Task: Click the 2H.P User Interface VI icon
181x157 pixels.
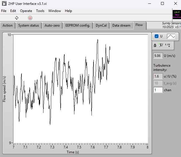Action: [x=177, y=15]
